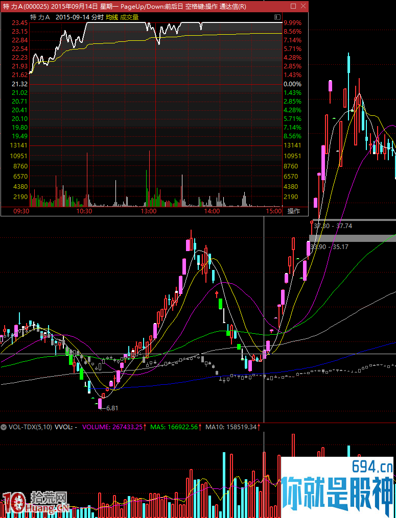The image size is (396, 518).
Task: Open the VOL-TDX indicator dropdown circle icon
Action: (4, 427)
